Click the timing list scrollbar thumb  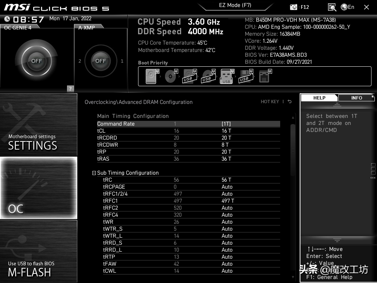(x=293, y=150)
